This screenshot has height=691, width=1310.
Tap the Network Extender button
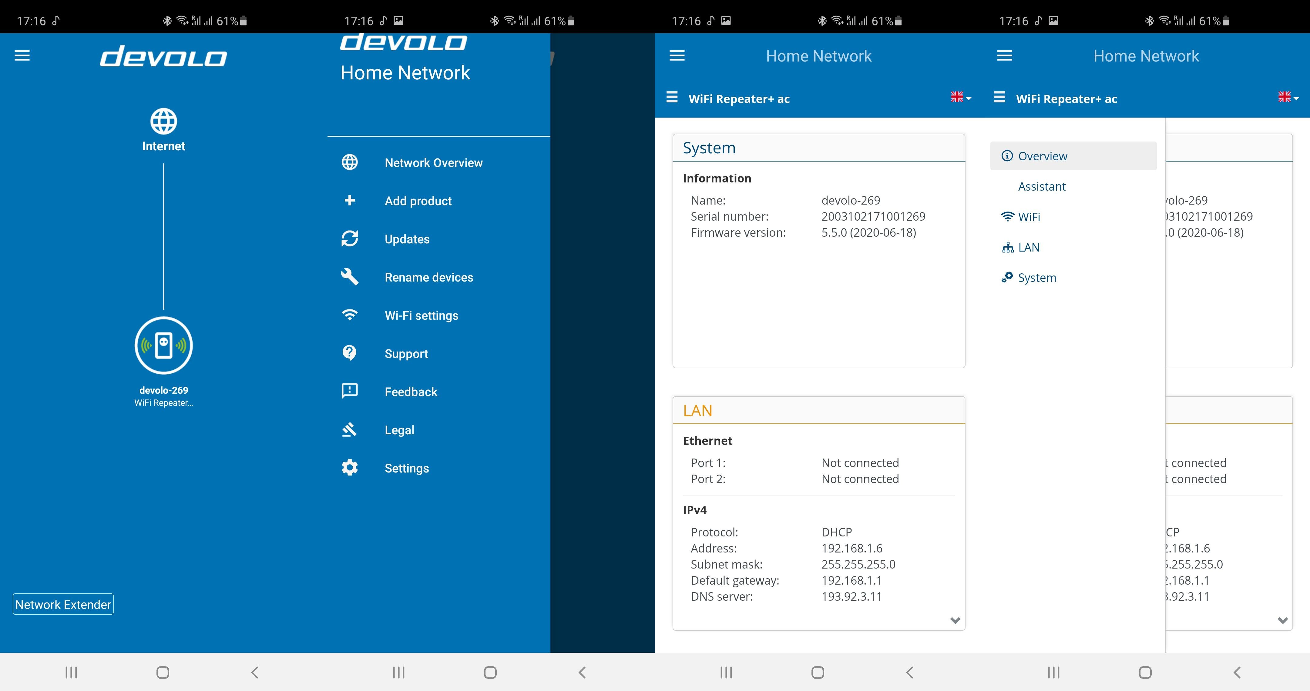point(63,604)
